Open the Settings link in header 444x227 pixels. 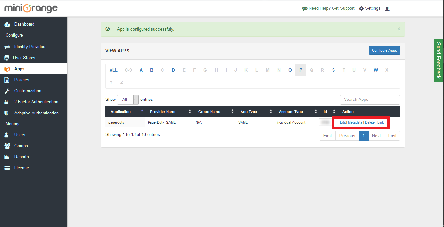tap(372, 8)
